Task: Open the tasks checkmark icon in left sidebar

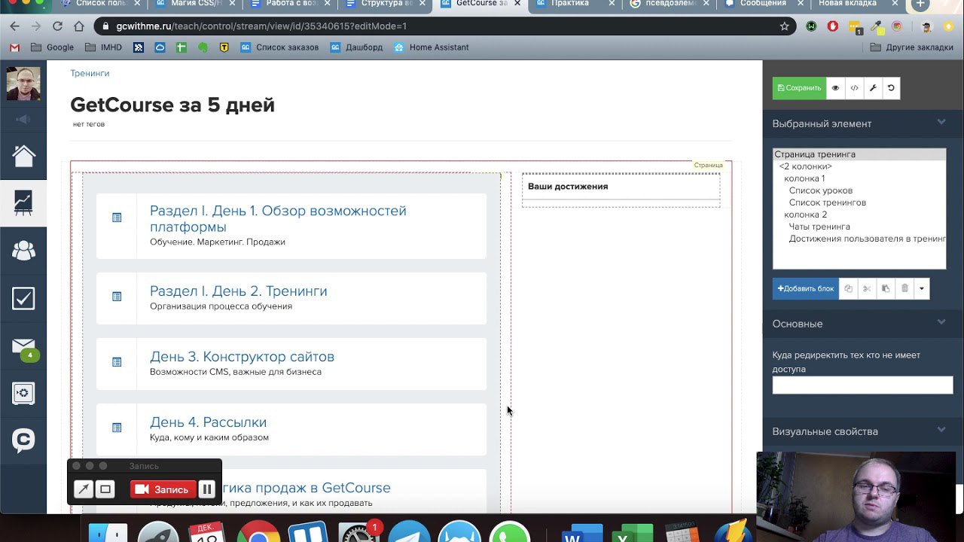Action: [x=23, y=298]
